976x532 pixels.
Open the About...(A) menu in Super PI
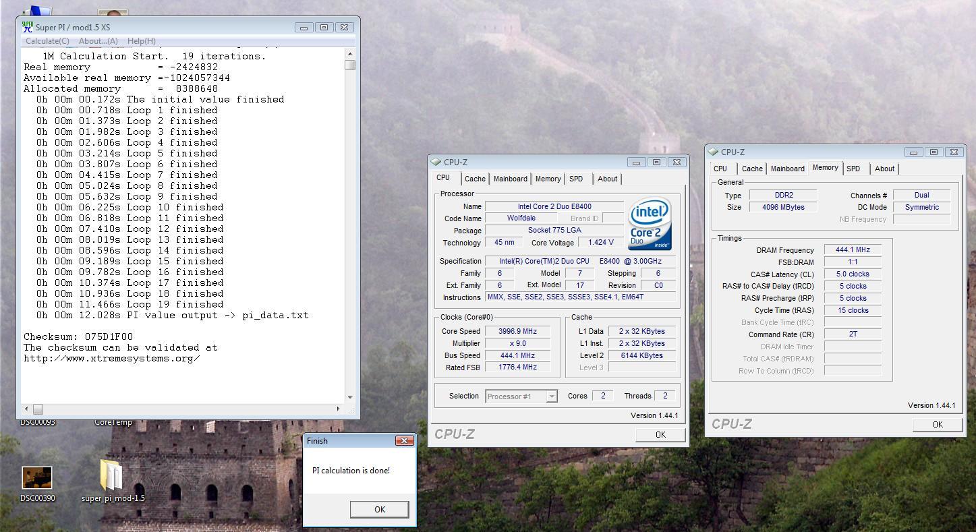pyautogui.click(x=98, y=41)
